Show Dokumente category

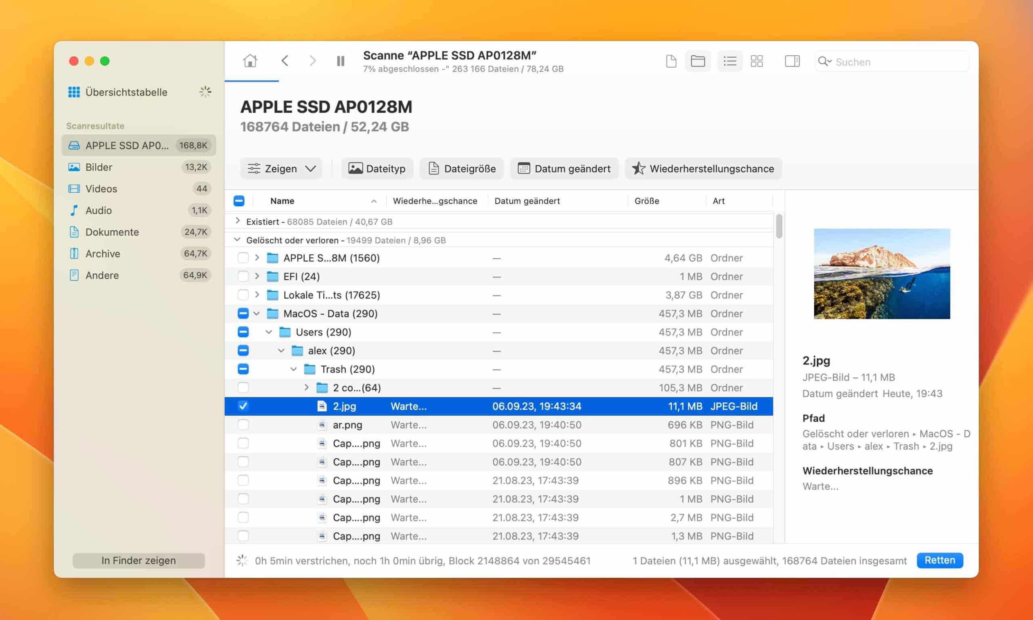(x=138, y=232)
